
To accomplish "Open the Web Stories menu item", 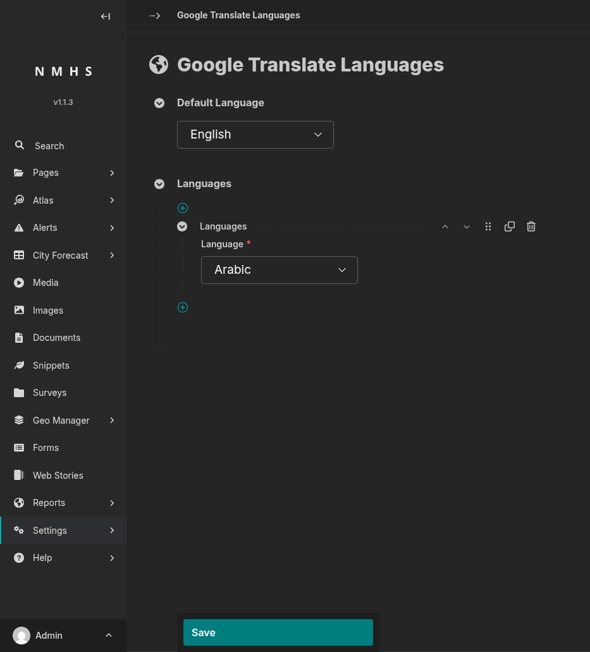I will click(x=63, y=476).
